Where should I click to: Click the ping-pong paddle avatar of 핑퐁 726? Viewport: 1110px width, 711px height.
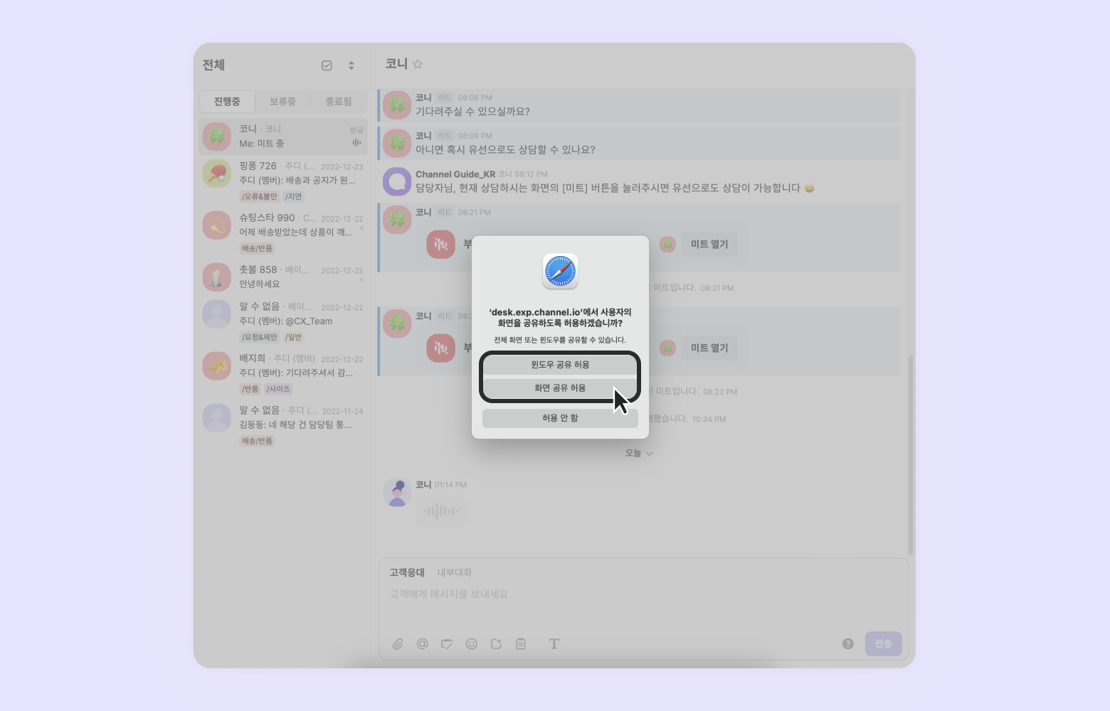pyautogui.click(x=217, y=173)
